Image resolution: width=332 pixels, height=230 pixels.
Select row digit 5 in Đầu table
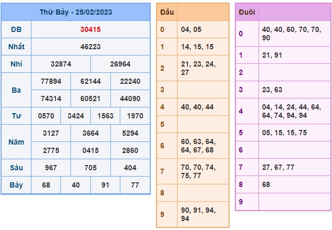point(162,124)
